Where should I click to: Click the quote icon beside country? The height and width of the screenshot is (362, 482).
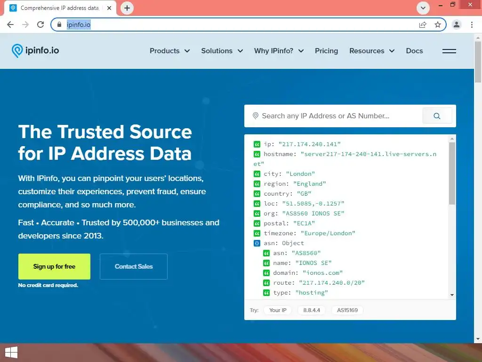(x=257, y=194)
